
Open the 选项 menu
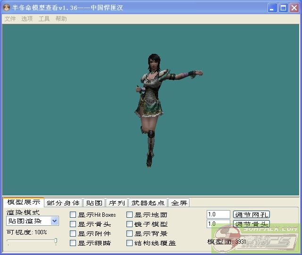click(x=27, y=19)
